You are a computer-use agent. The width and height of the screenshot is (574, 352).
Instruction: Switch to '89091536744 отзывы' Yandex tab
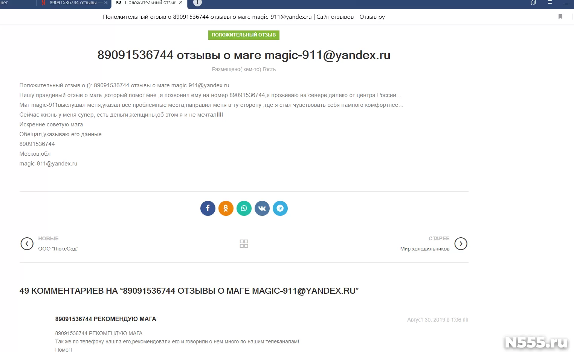point(75,3)
